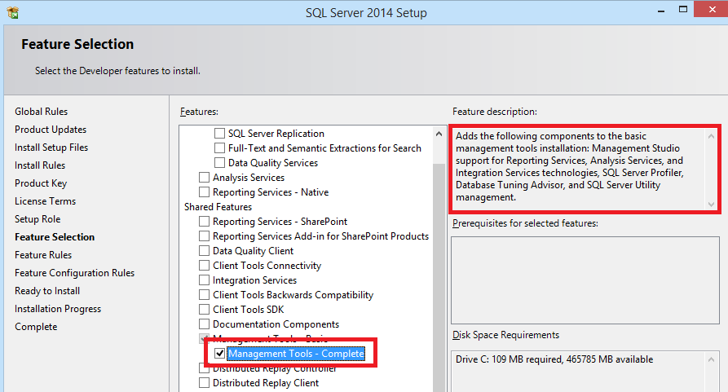Click the Feature Configuration Rules step

tap(74, 273)
